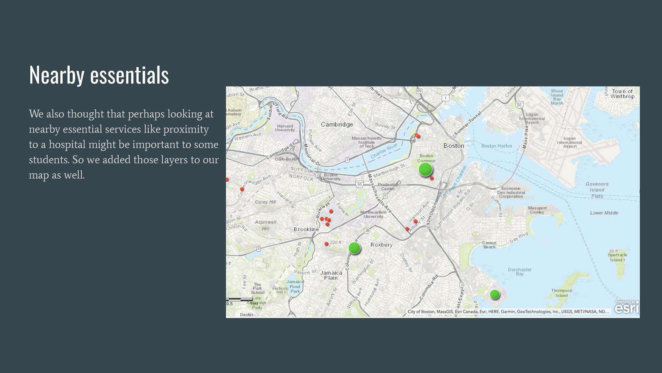Click the esri logo on the map

(x=626, y=307)
